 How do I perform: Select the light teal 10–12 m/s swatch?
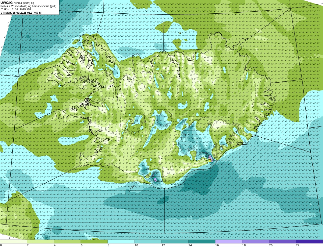(148, 241)
